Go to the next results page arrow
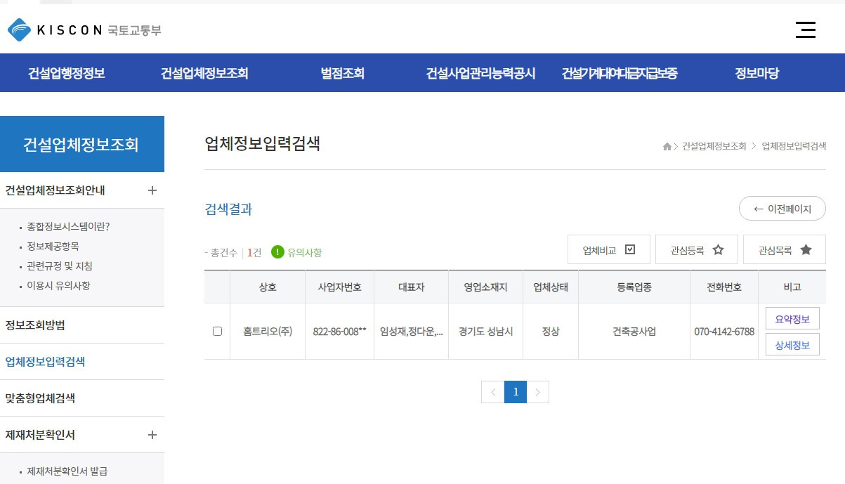 point(537,392)
